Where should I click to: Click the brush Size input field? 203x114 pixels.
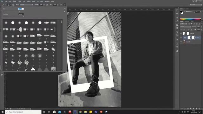click(x=21, y=9)
